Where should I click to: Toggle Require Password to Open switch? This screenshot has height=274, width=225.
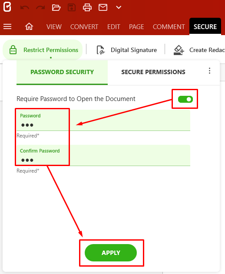coord(185,99)
